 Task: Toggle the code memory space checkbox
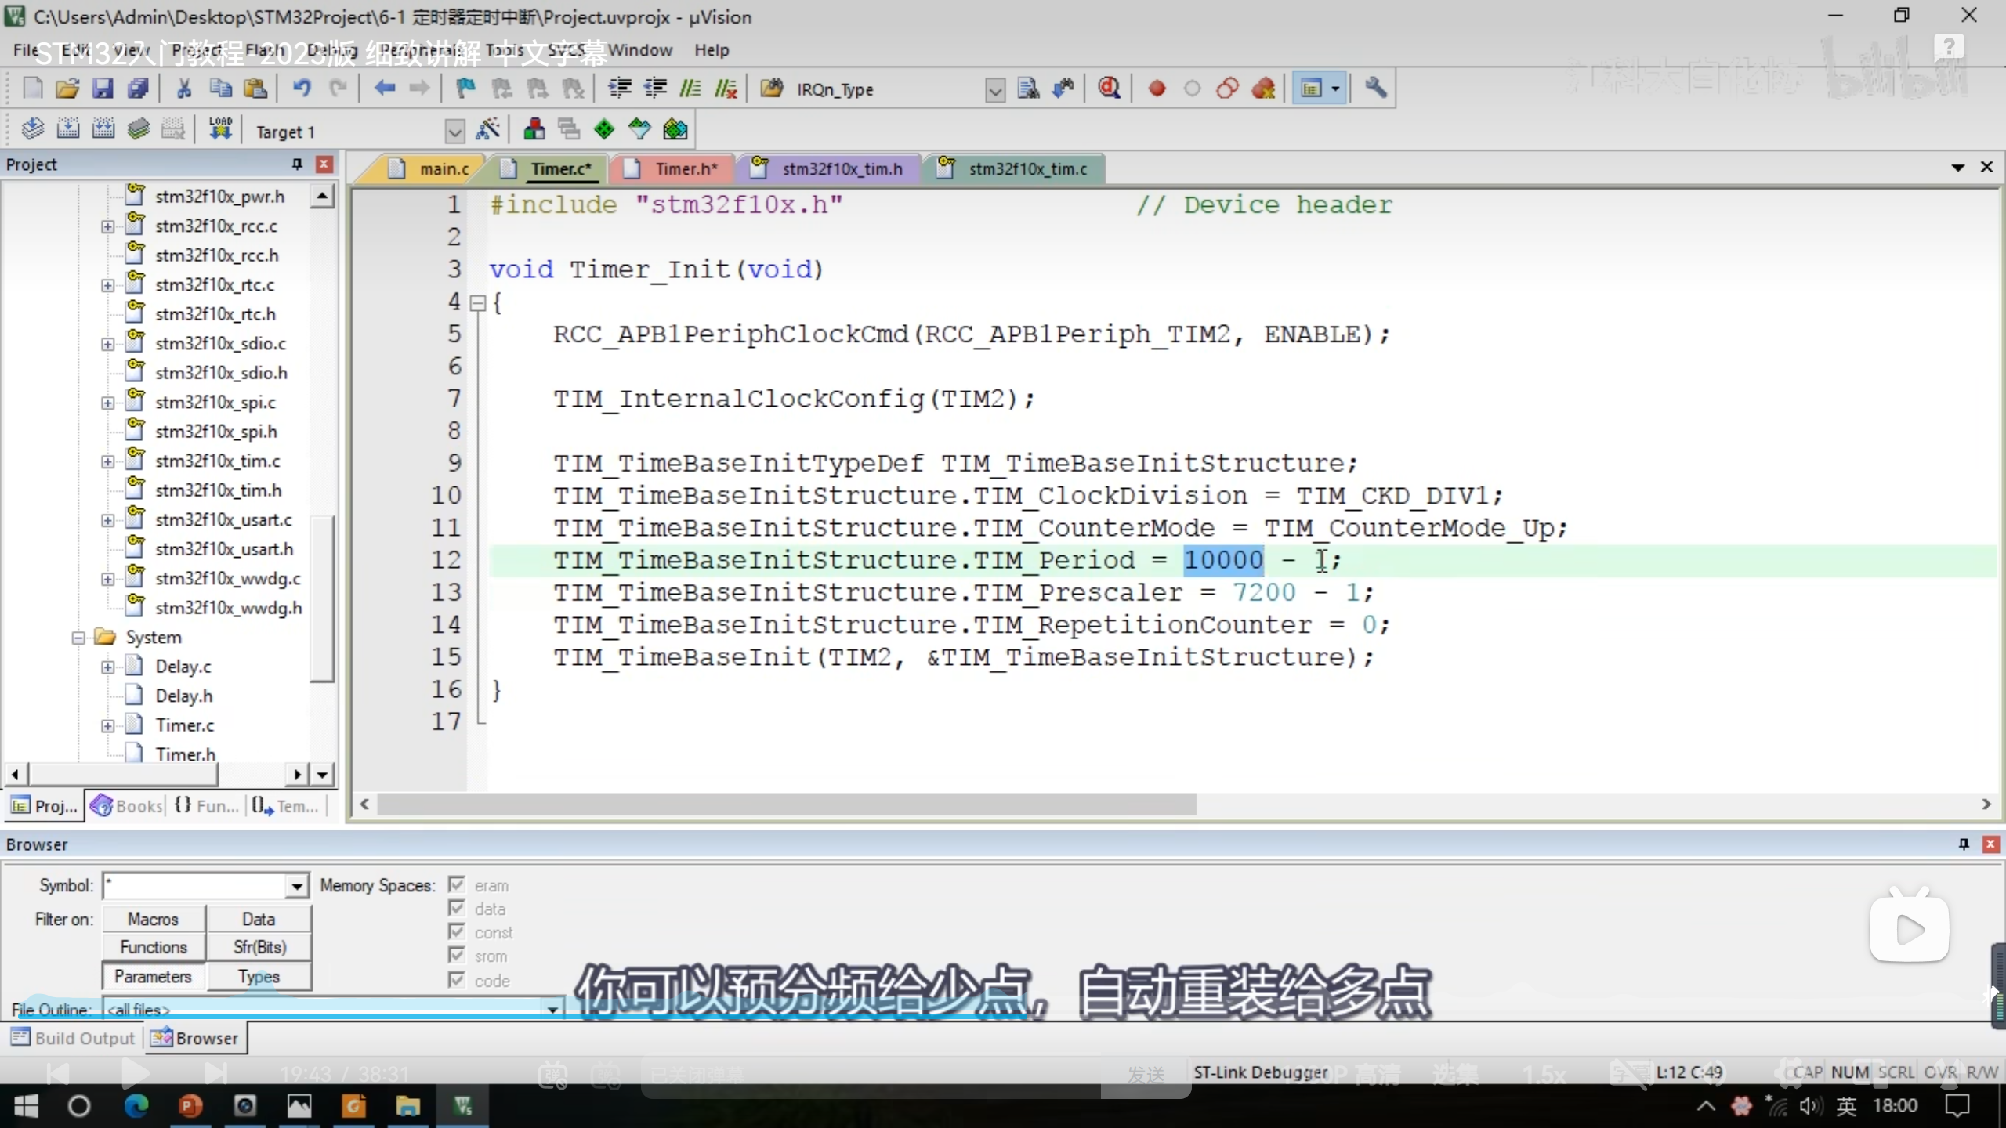pos(457,980)
